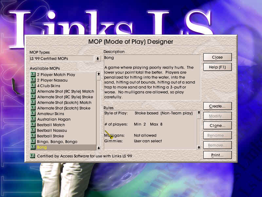
Task: Click the Rules scrollbar thumb
Action: point(199,117)
